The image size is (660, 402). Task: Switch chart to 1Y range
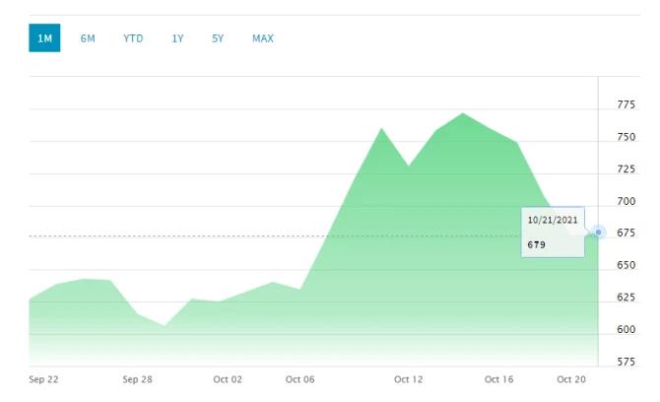click(177, 38)
